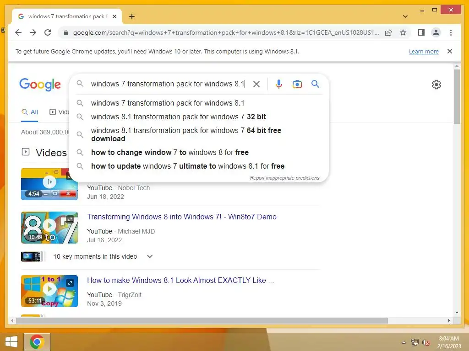Open the Chrome side panel
This screenshot has height=351, width=469.
(421, 32)
